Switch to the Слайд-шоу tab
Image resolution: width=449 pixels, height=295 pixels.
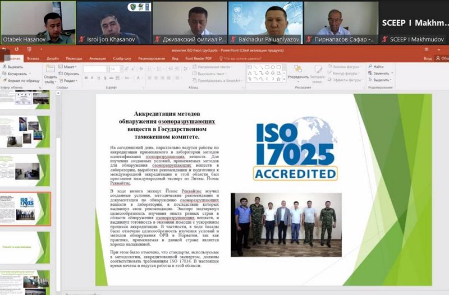pyautogui.click(x=122, y=58)
